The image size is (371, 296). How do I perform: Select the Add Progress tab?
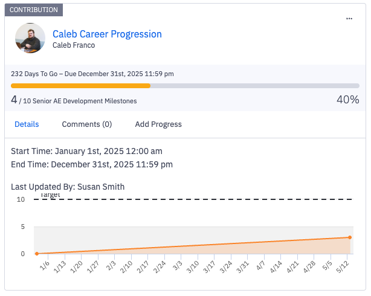[x=158, y=124]
